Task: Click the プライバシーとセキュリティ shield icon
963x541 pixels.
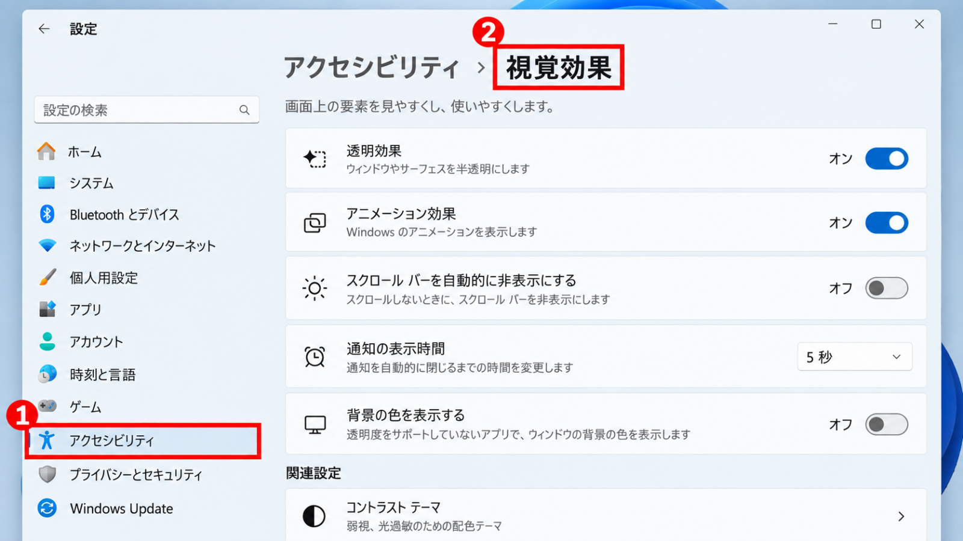Action: pyautogui.click(x=47, y=474)
